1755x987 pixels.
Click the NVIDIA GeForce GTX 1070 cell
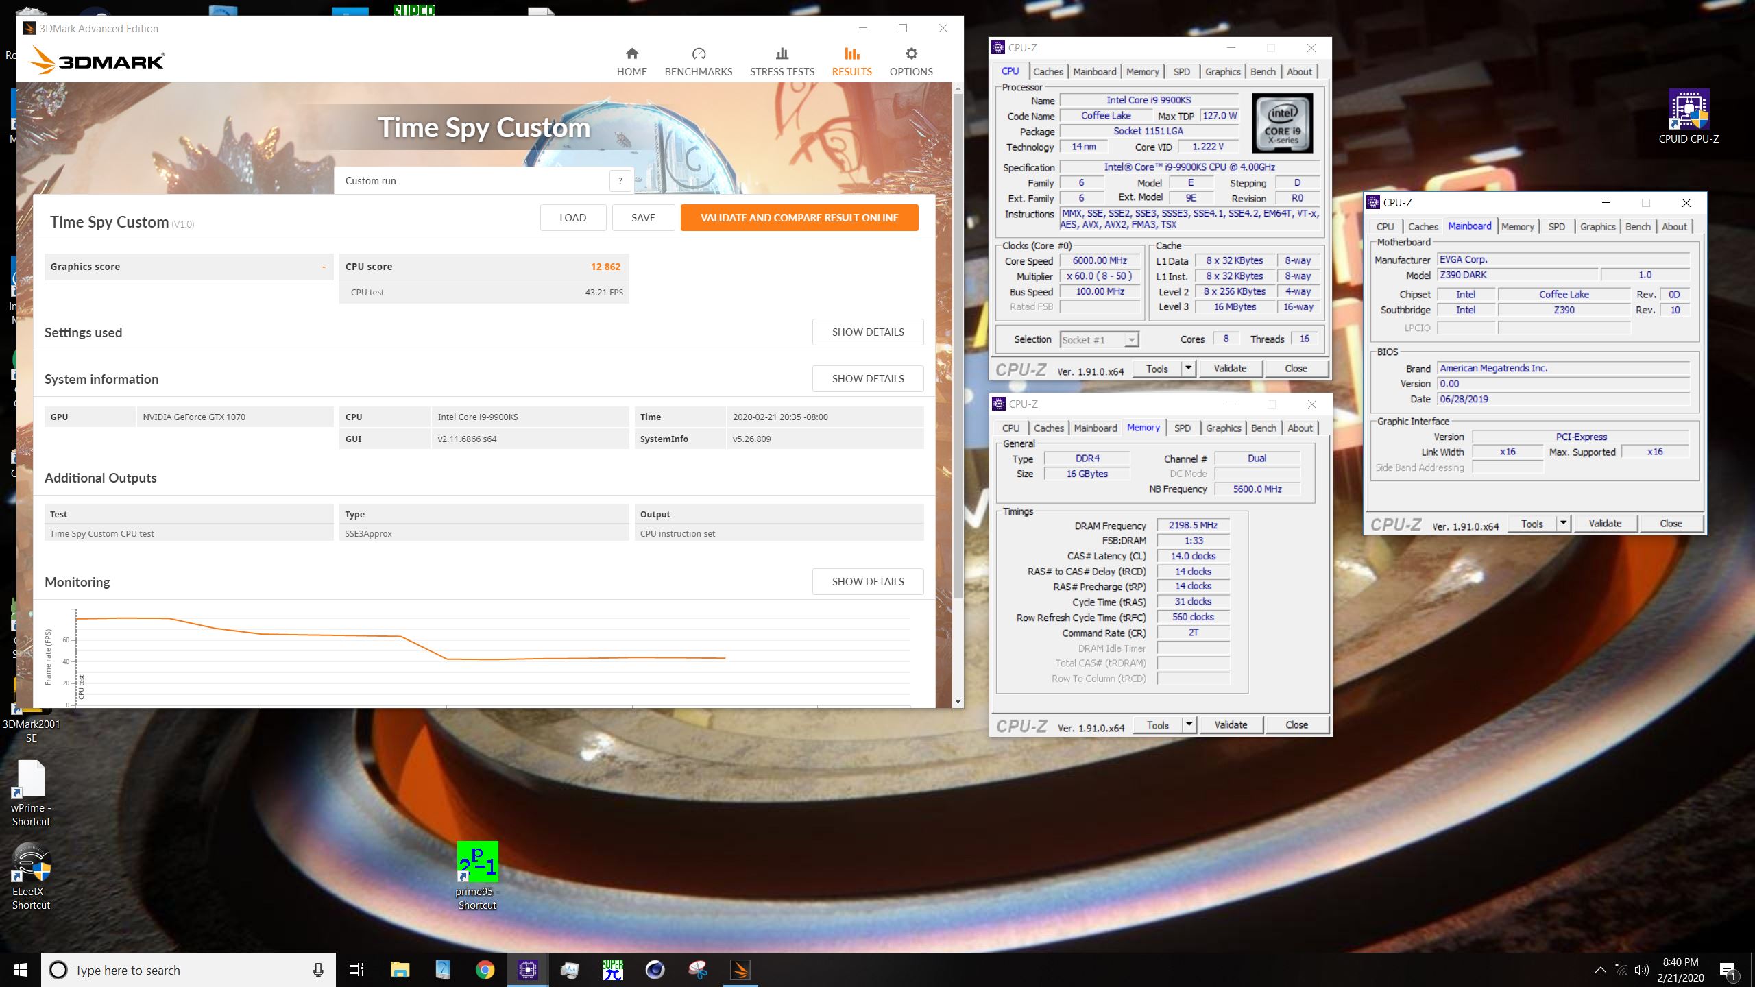235,417
